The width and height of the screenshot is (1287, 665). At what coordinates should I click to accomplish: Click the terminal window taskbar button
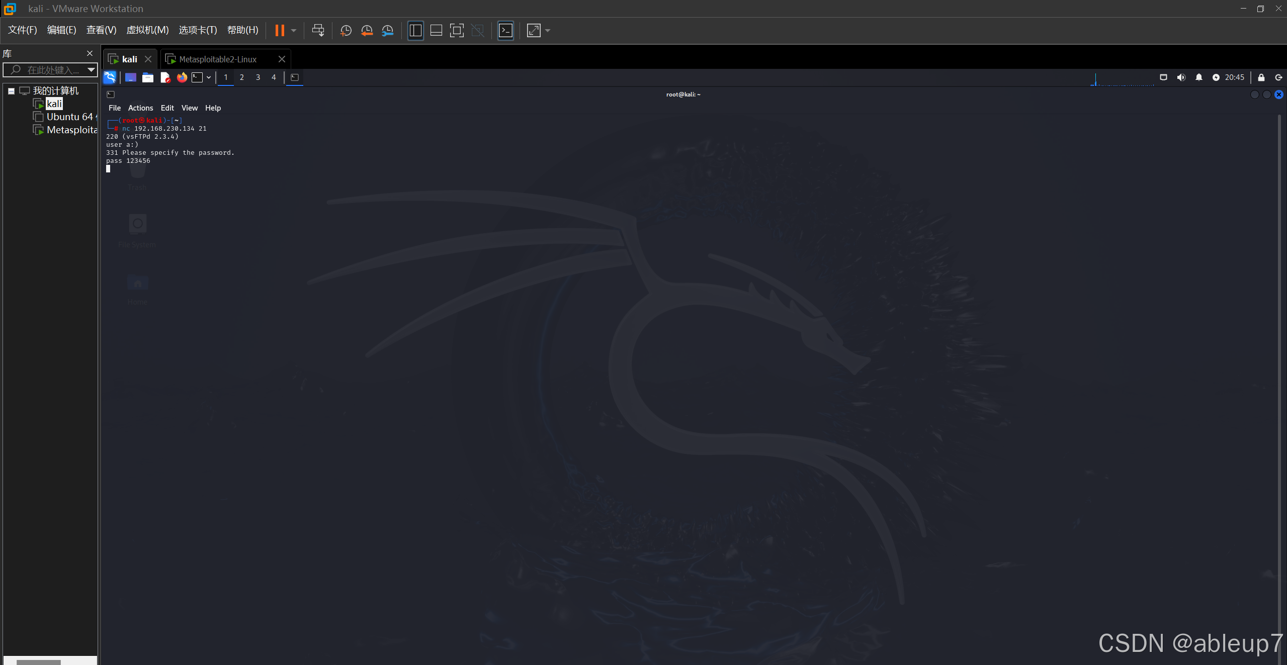(x=295, y=77)
